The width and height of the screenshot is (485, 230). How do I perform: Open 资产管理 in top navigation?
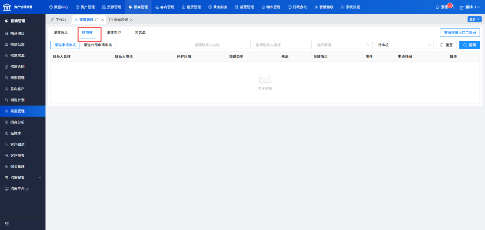[85, 7]
